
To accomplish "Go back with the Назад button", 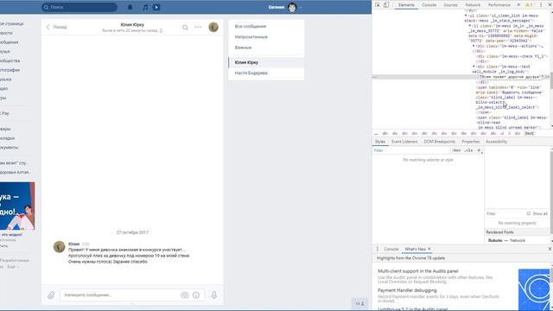I will click(x=56, y=27).
